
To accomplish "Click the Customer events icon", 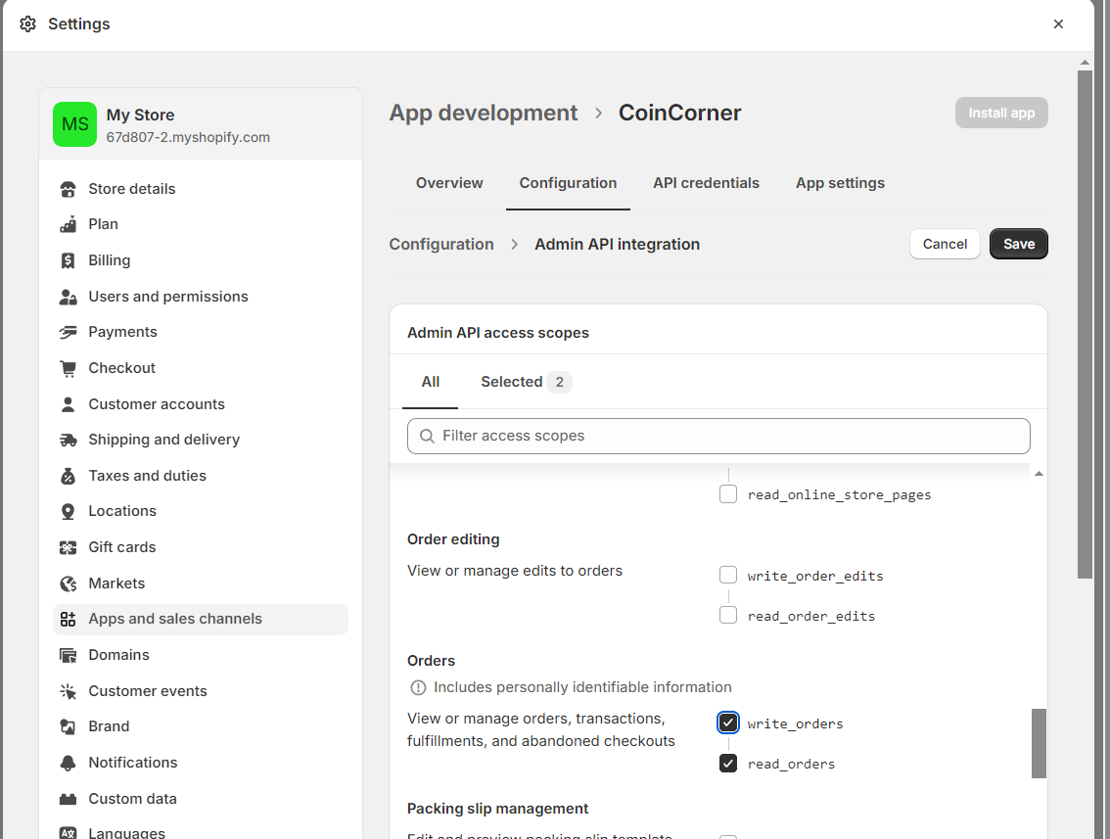I will [x=68, y=691].
